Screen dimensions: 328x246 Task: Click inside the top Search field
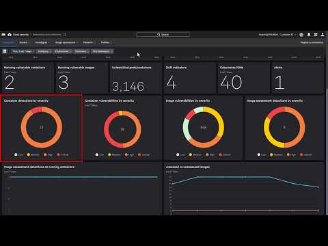[163, 34]
